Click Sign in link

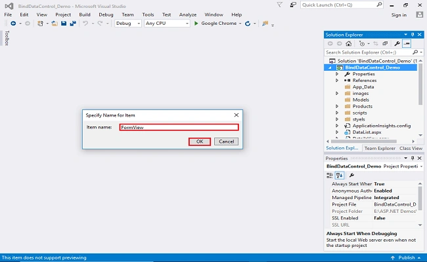[399, 15]
